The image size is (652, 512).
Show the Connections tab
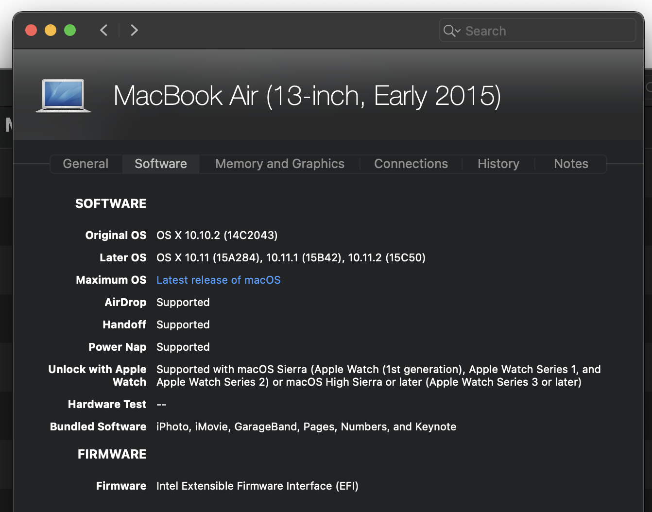coord(411,164)
